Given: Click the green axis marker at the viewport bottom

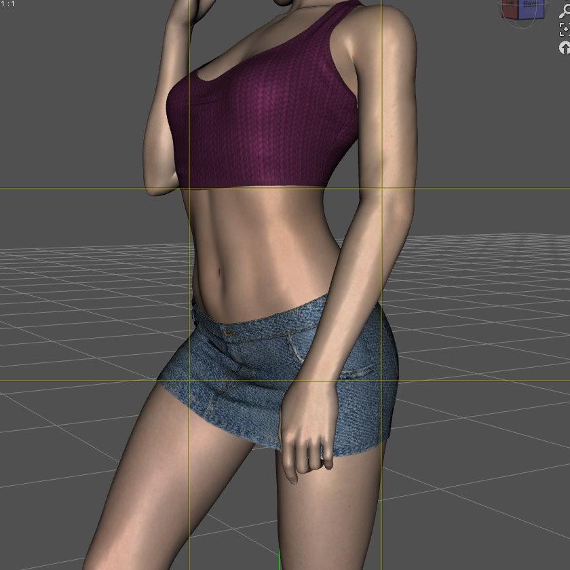Looking at the screenshot, I should pyautogui.click(x=279, y=561).
